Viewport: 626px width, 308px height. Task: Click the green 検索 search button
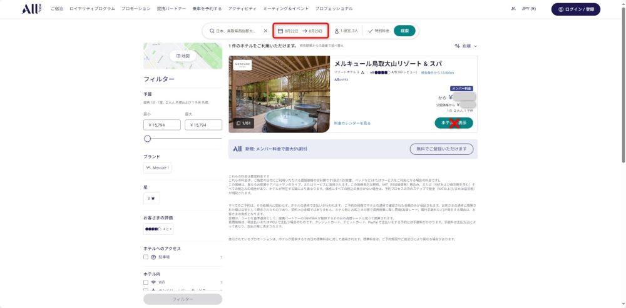404,31
